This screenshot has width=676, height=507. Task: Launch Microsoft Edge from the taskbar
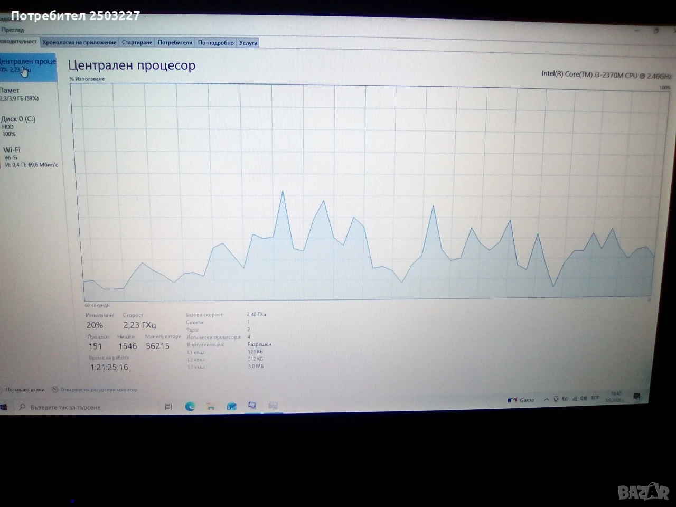(x=190, y=406)
